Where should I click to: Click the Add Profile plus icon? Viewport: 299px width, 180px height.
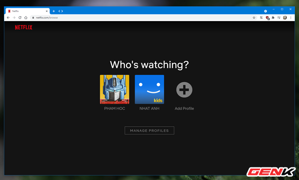(184, 90)
